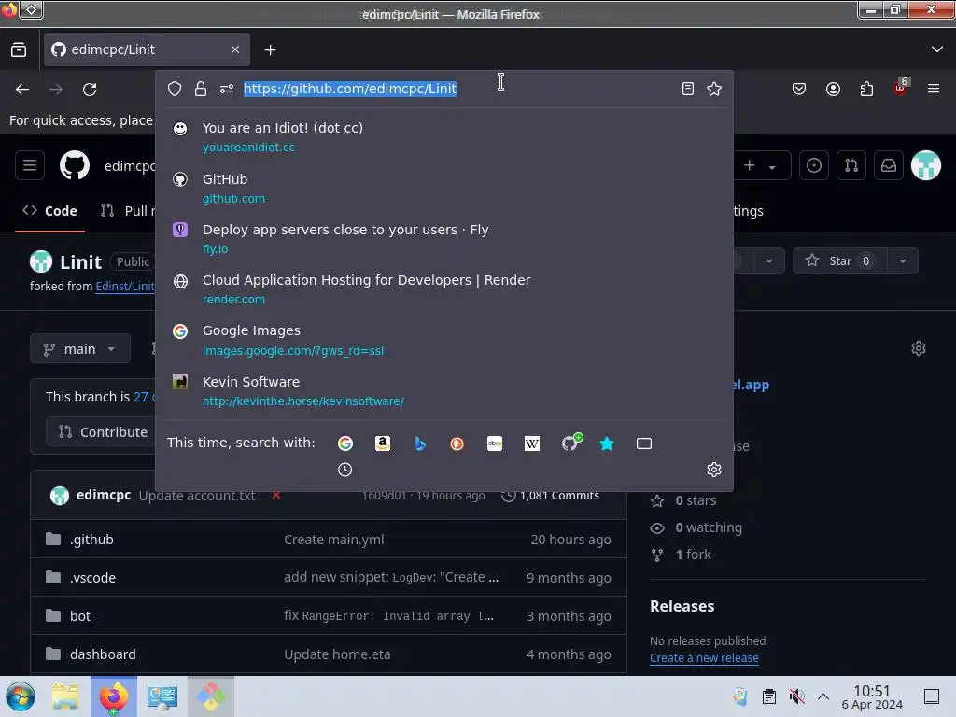Image resolution: width=956 pixels, height=717 pixels.
Task: Toggle muted volume tray icon
Action: point(796,696)
